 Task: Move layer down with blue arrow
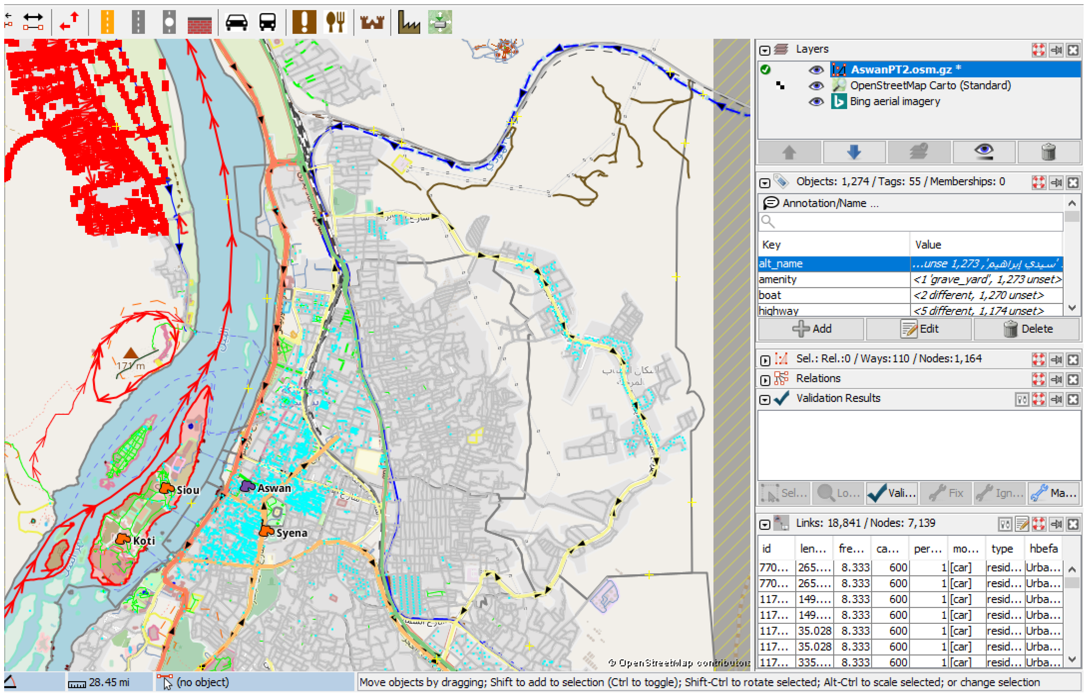[854, 152]
